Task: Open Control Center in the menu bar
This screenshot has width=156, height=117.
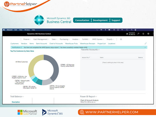Action: [x=136, y=30]
